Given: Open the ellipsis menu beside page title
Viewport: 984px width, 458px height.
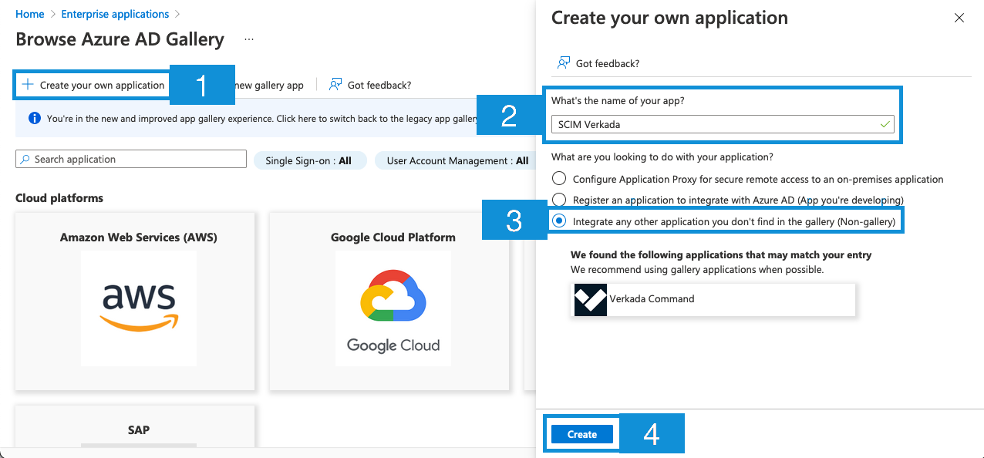Looking at the screenshot, I should click(x=248, y=39).
